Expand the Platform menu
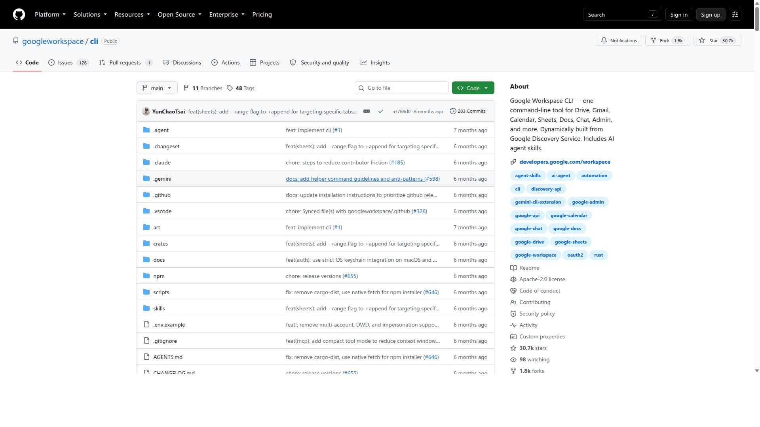Viewport: 760px width, 427px height. pyautogui.click(x=50, y=15)
